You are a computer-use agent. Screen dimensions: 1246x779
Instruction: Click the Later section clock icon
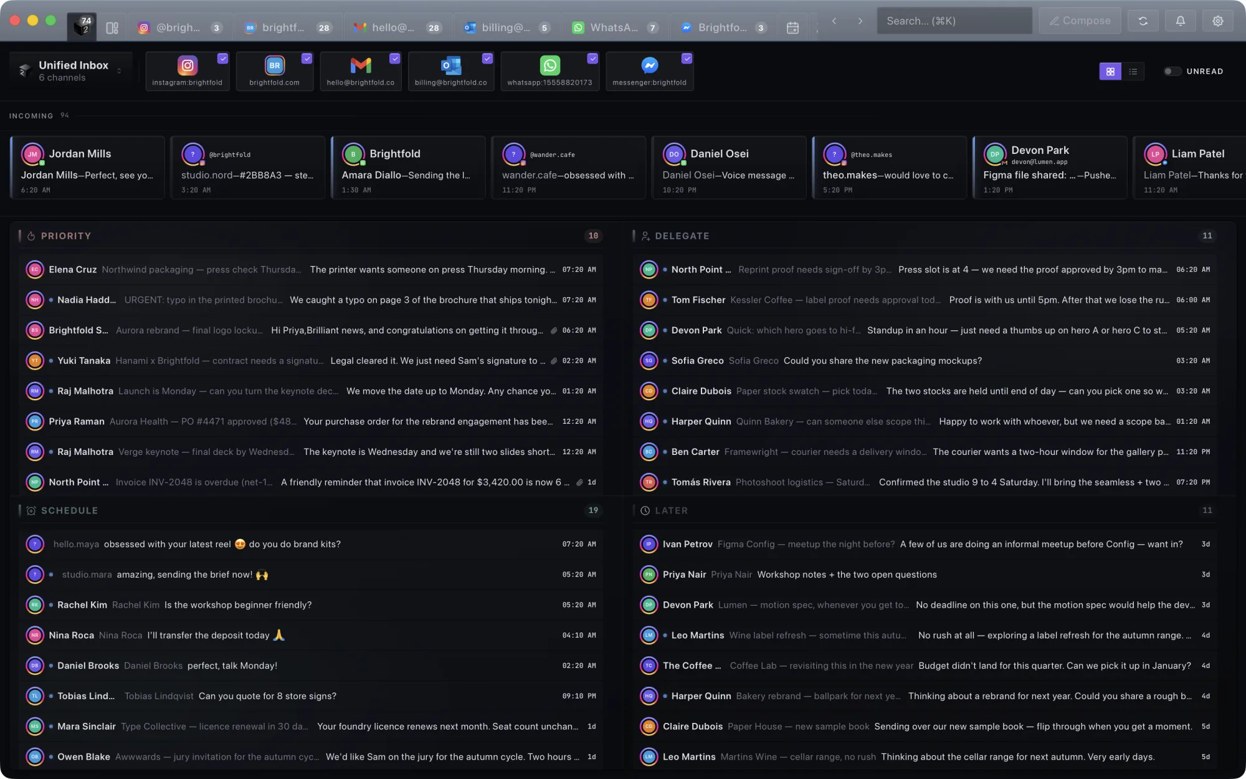point(645,510)
